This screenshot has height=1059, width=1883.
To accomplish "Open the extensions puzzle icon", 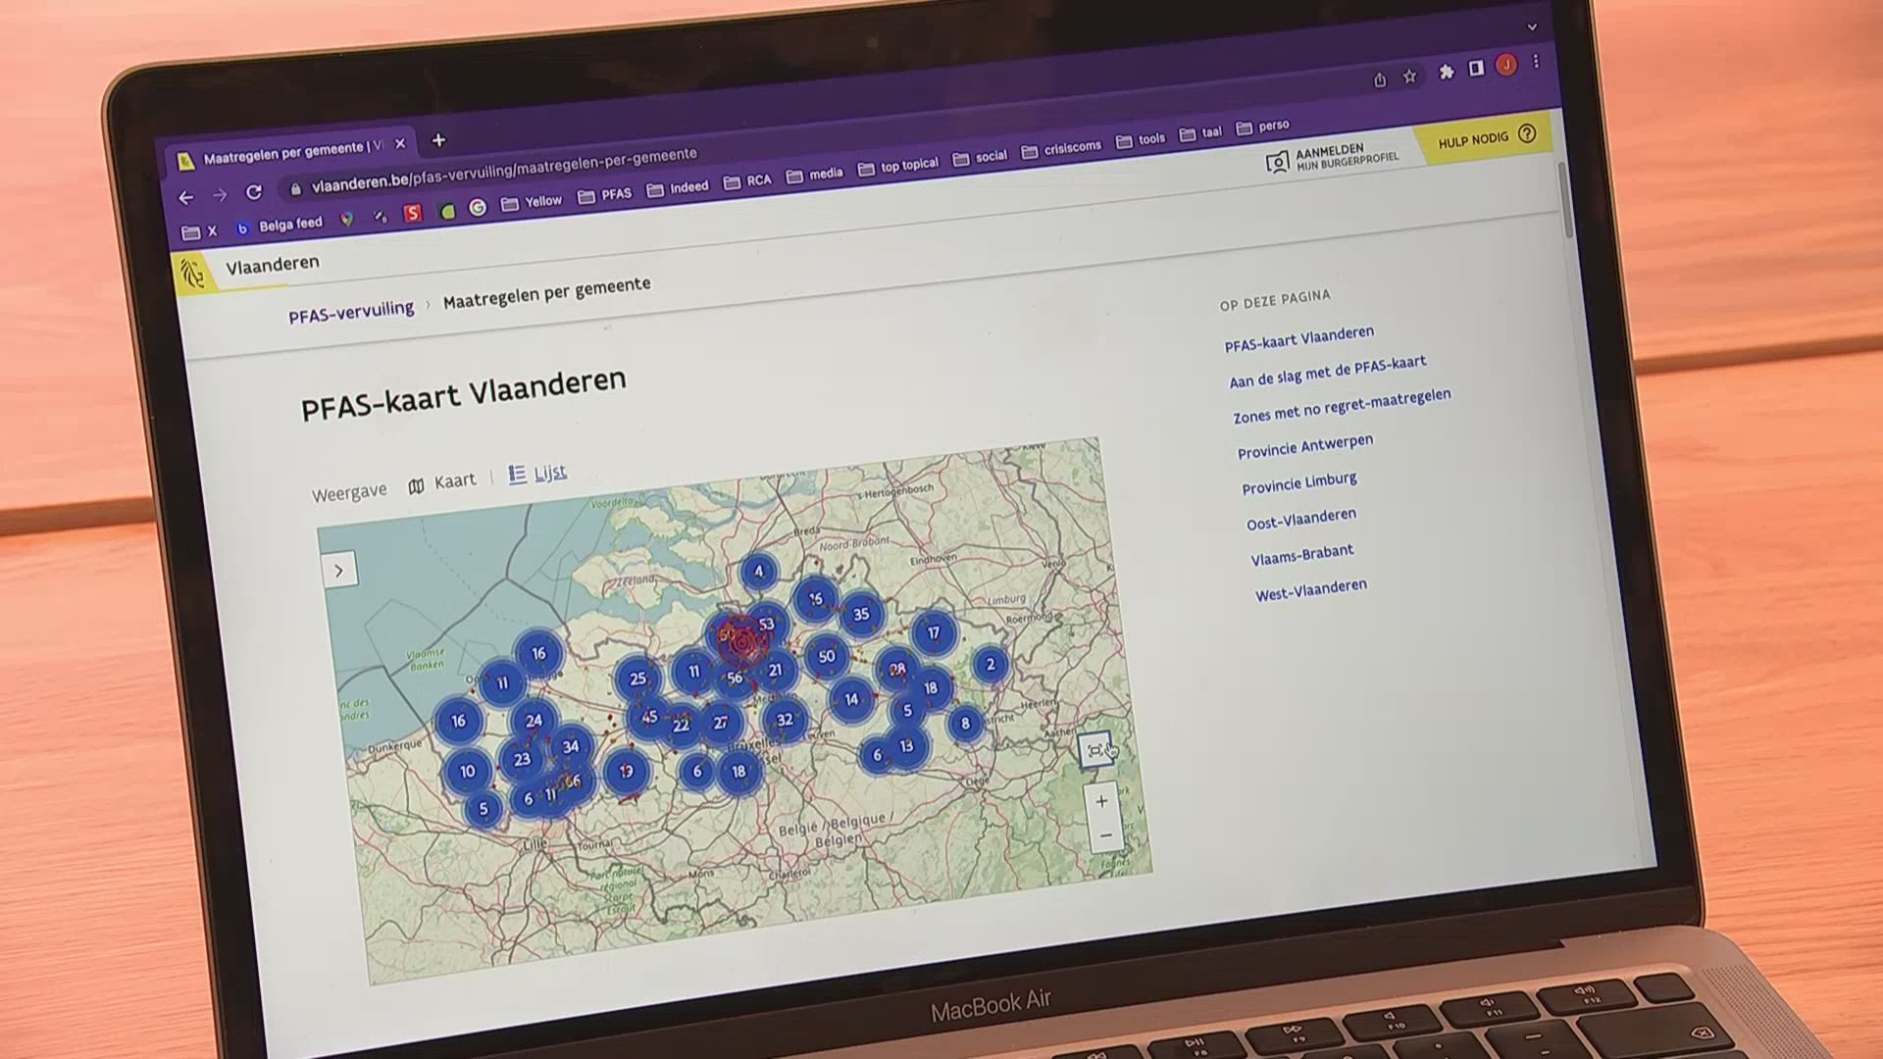I will (1446, 72).
